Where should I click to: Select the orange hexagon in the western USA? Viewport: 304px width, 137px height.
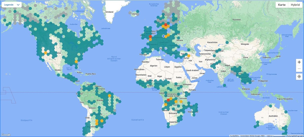pos(46,53)
